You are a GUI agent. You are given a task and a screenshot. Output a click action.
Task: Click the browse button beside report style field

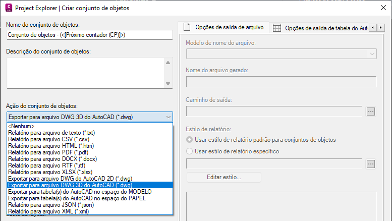tap(371, 164)
